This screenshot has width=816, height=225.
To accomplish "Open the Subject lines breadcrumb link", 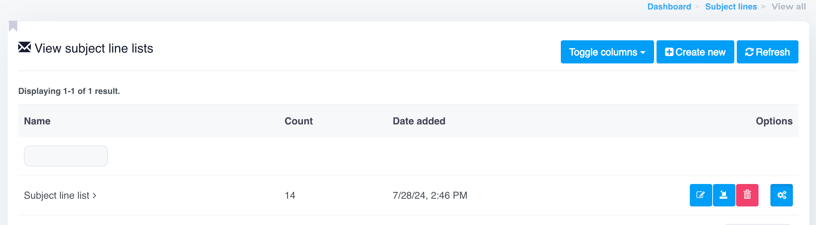I will pyautogui.click(x=731, y=7).
